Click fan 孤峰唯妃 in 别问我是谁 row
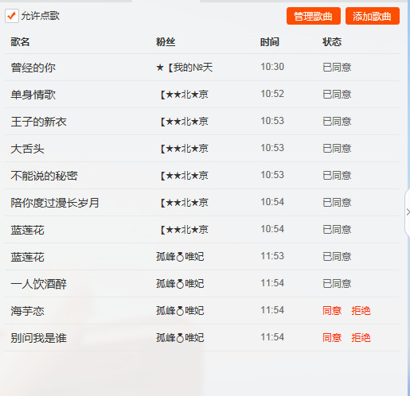This screenshot has width=410, height=396. [180, 338]
